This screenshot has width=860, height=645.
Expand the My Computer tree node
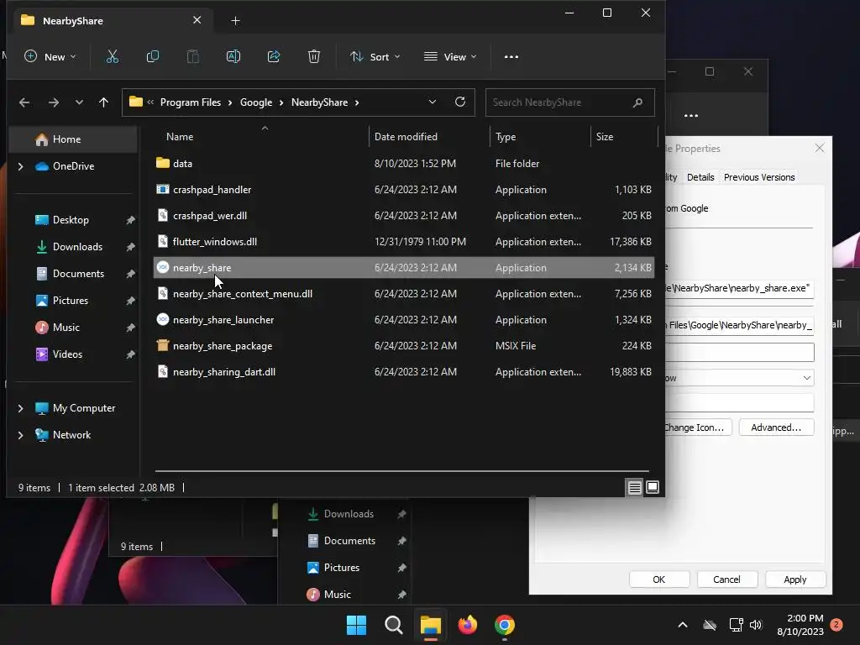pos(21,408)
